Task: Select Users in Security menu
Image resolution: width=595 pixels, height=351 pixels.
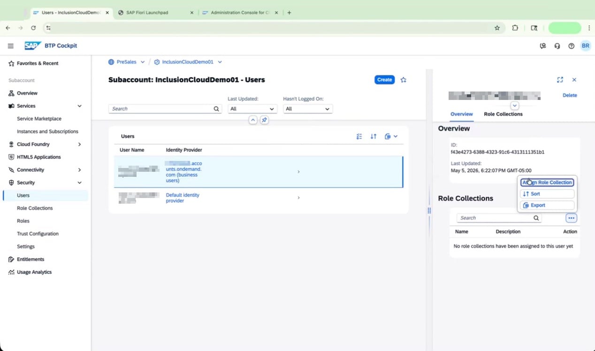Action: pos(46,195)
